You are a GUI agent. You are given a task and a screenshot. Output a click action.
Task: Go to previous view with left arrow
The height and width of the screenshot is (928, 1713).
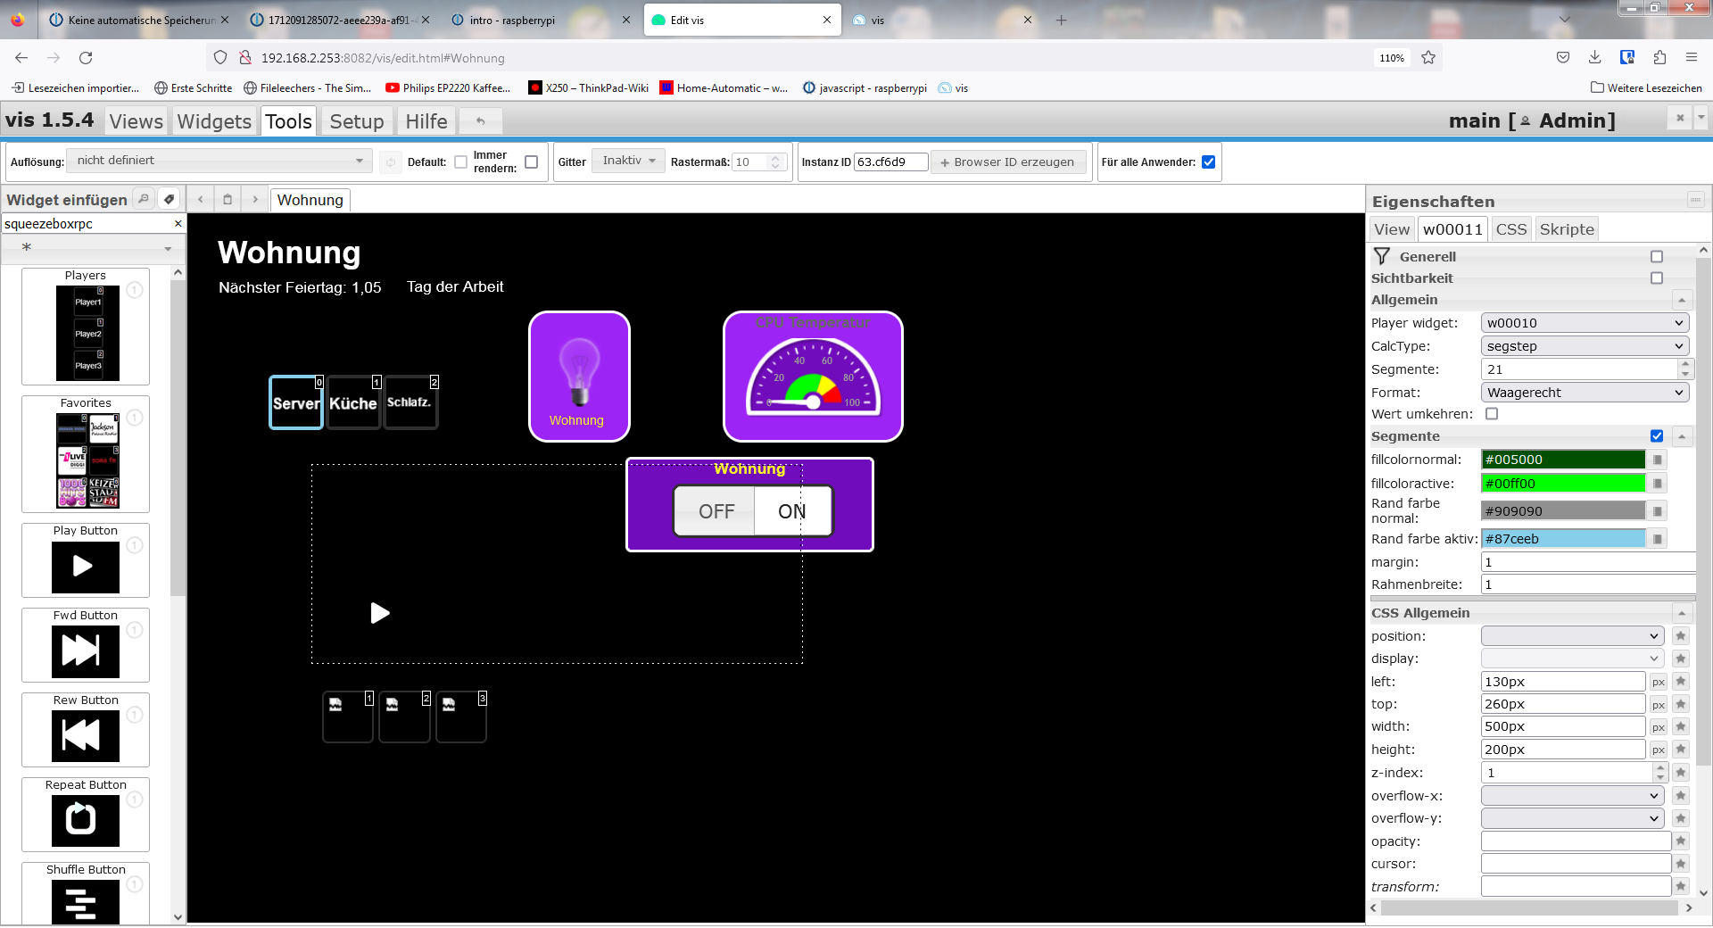(x=201, y=199)
